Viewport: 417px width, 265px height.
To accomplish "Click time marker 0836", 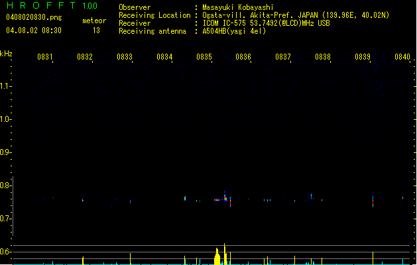I will point(243,57).
